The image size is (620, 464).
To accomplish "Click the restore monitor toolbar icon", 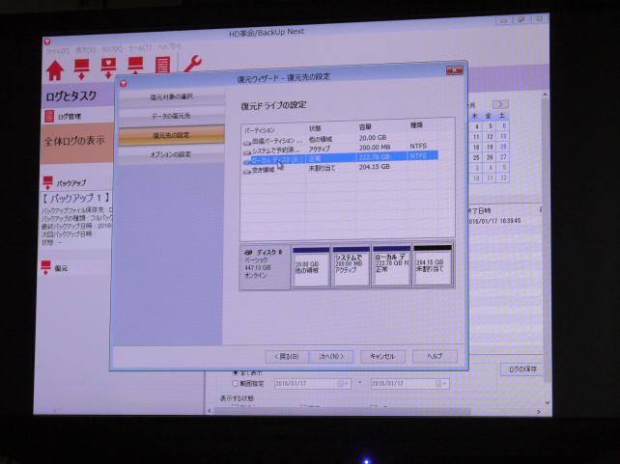I will 135,66.
